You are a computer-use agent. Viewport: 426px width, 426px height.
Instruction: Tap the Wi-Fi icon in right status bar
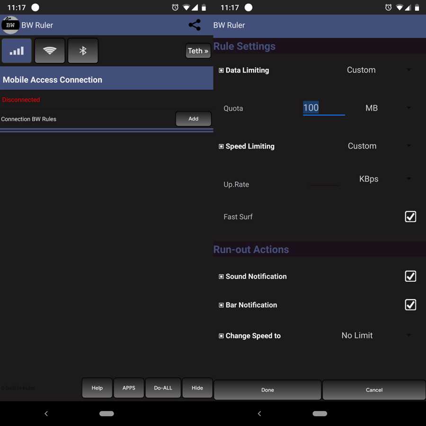[399, 7]
